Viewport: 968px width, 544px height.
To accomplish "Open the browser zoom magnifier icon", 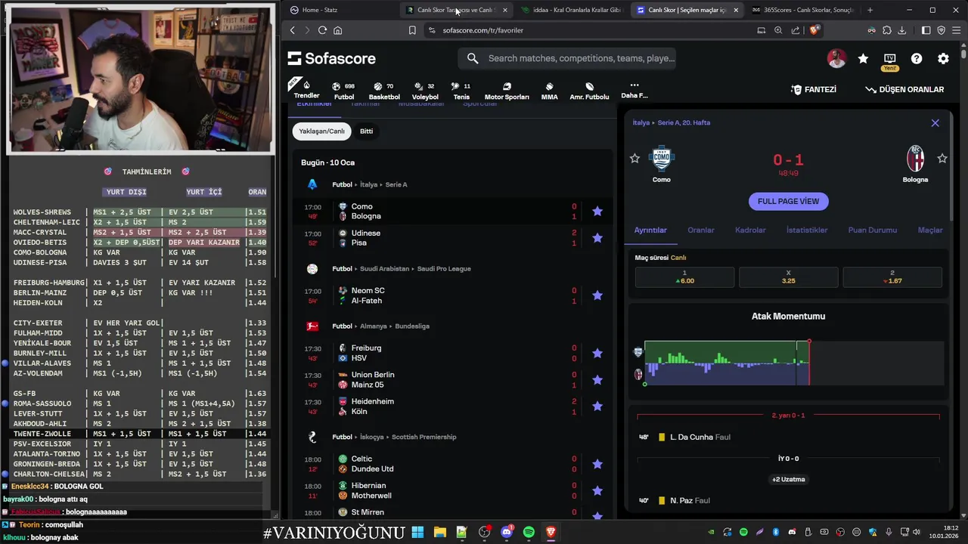I will (x=778, y=30).
